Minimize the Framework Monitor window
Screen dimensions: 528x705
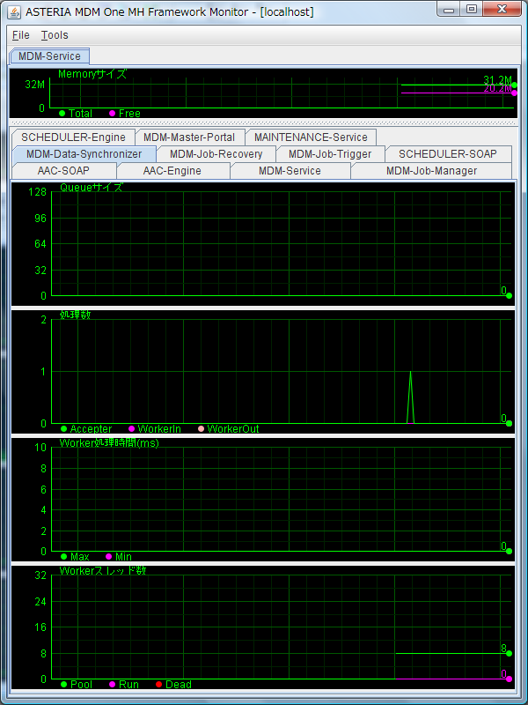tap(451, 10)
